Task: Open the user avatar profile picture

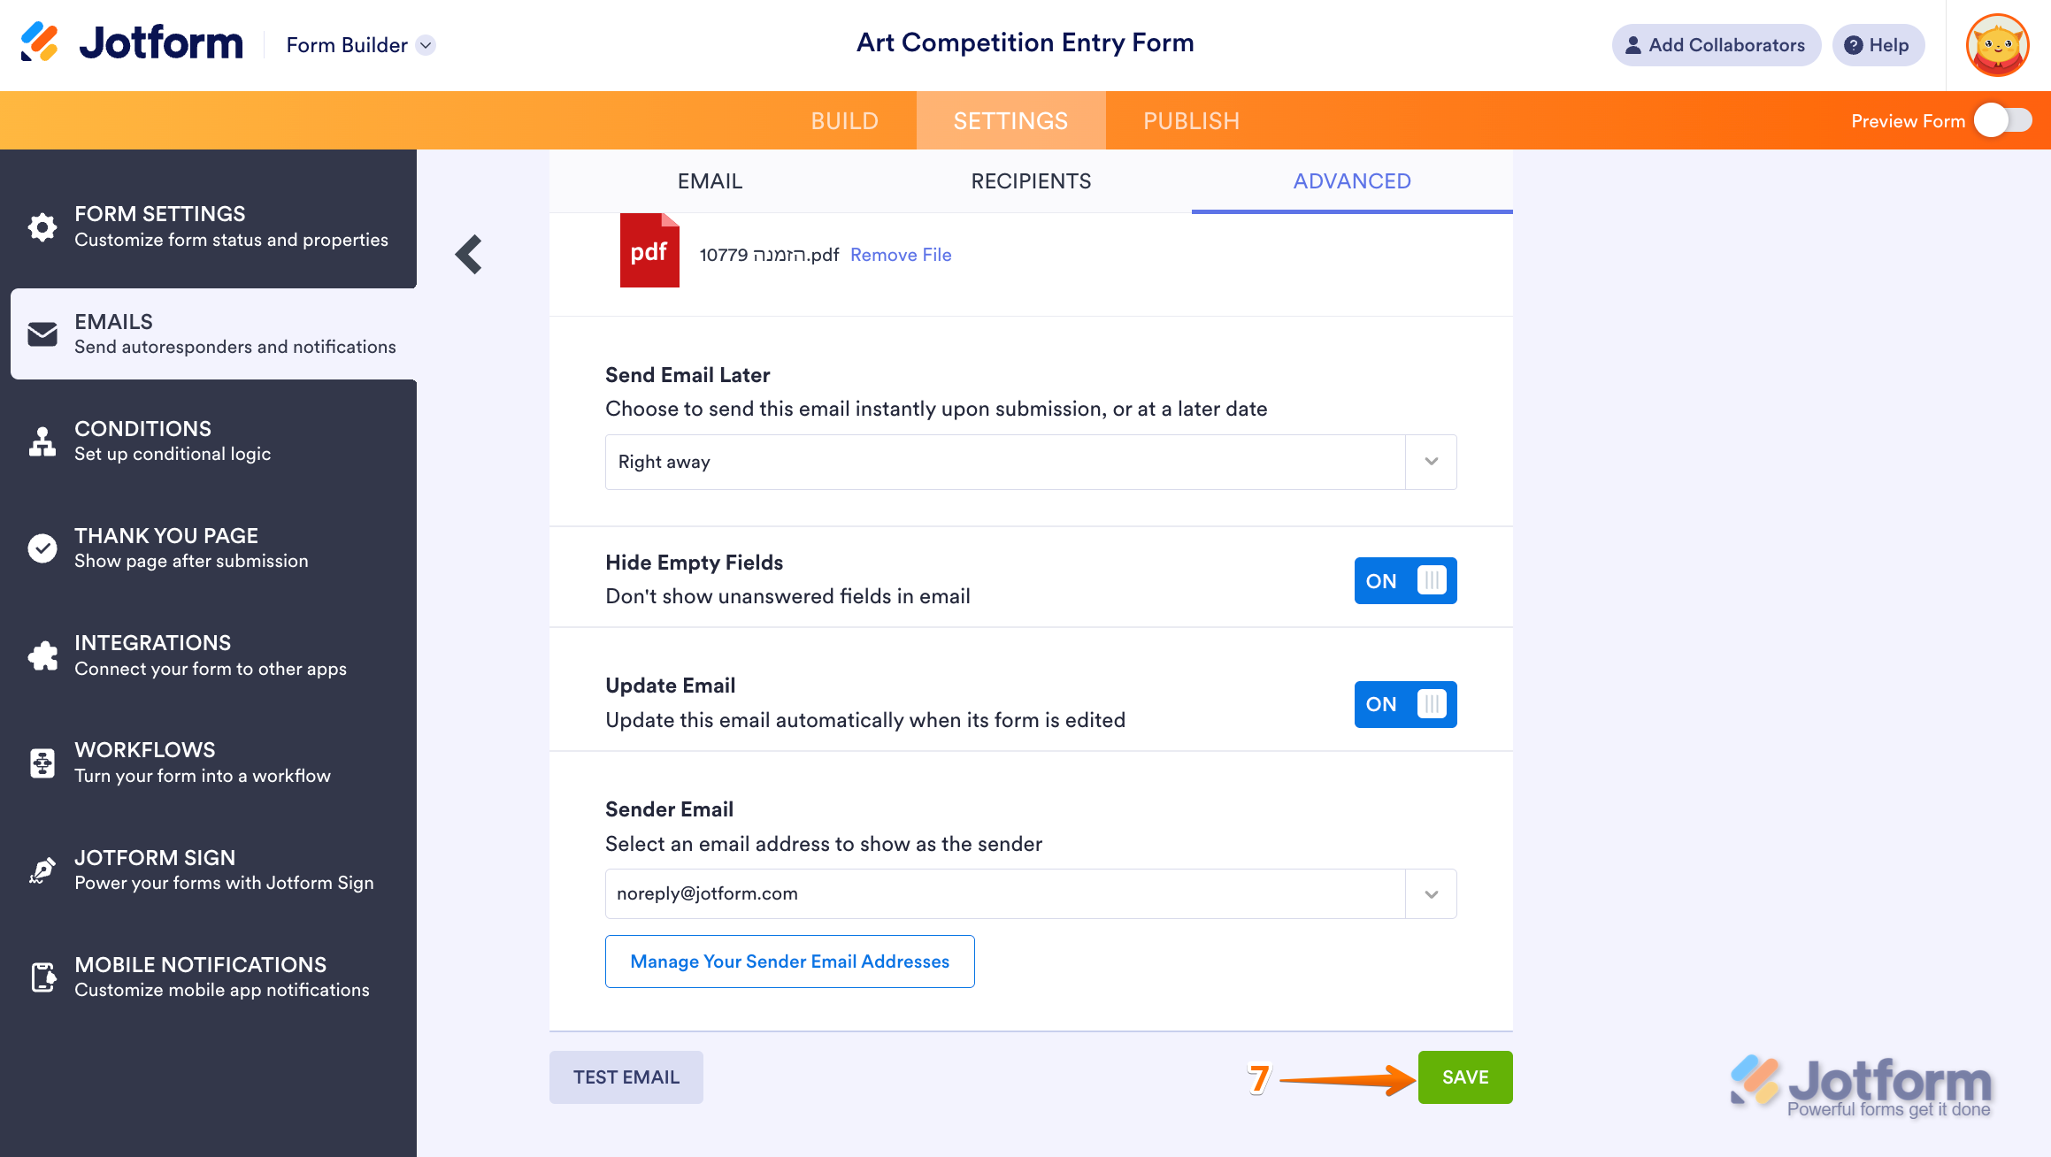Action: [x=1997, y=45]
